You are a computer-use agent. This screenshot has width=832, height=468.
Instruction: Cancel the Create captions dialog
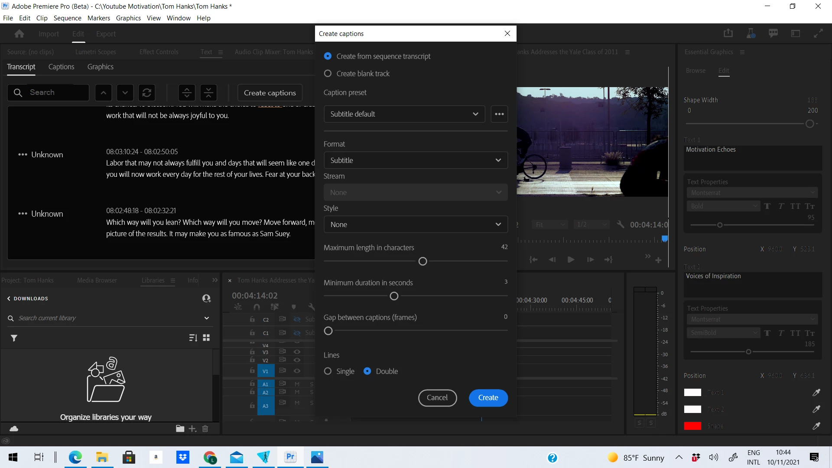(437, 398)
